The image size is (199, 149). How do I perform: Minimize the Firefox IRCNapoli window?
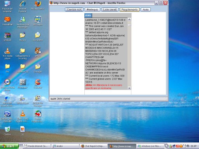[157, 3]
